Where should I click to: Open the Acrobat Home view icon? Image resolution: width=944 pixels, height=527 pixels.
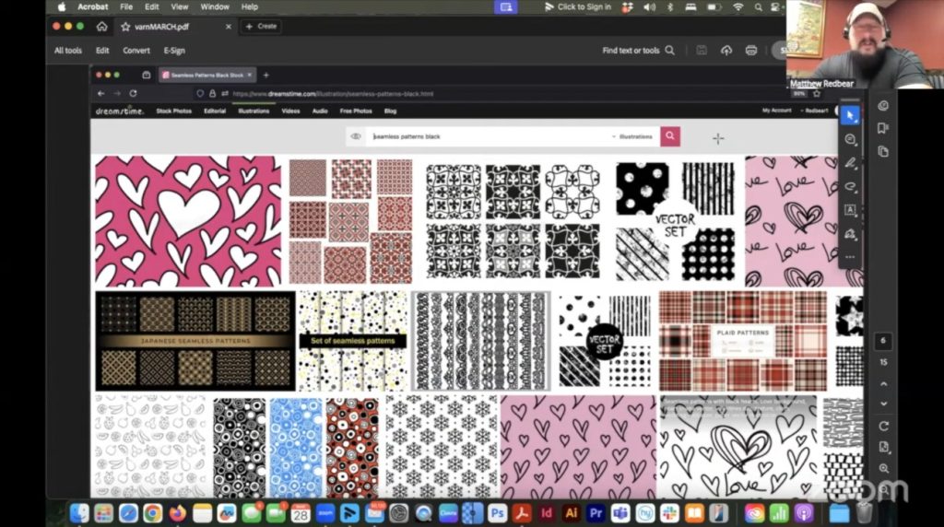tap(101, 27)
